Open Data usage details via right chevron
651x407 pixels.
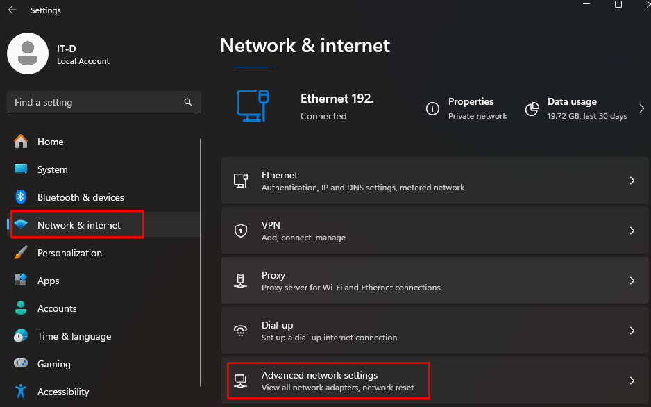pos(641,108)
